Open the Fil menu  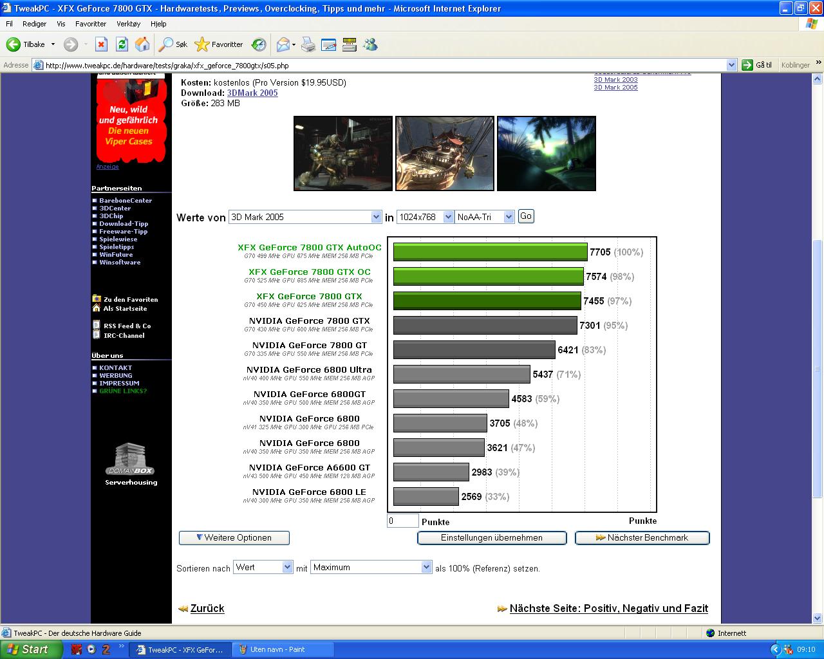pyautogui.click(x=9, y=24)
